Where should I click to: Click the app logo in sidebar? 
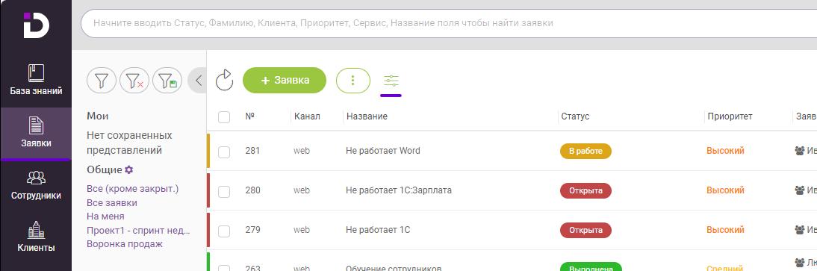pos(36,25)
